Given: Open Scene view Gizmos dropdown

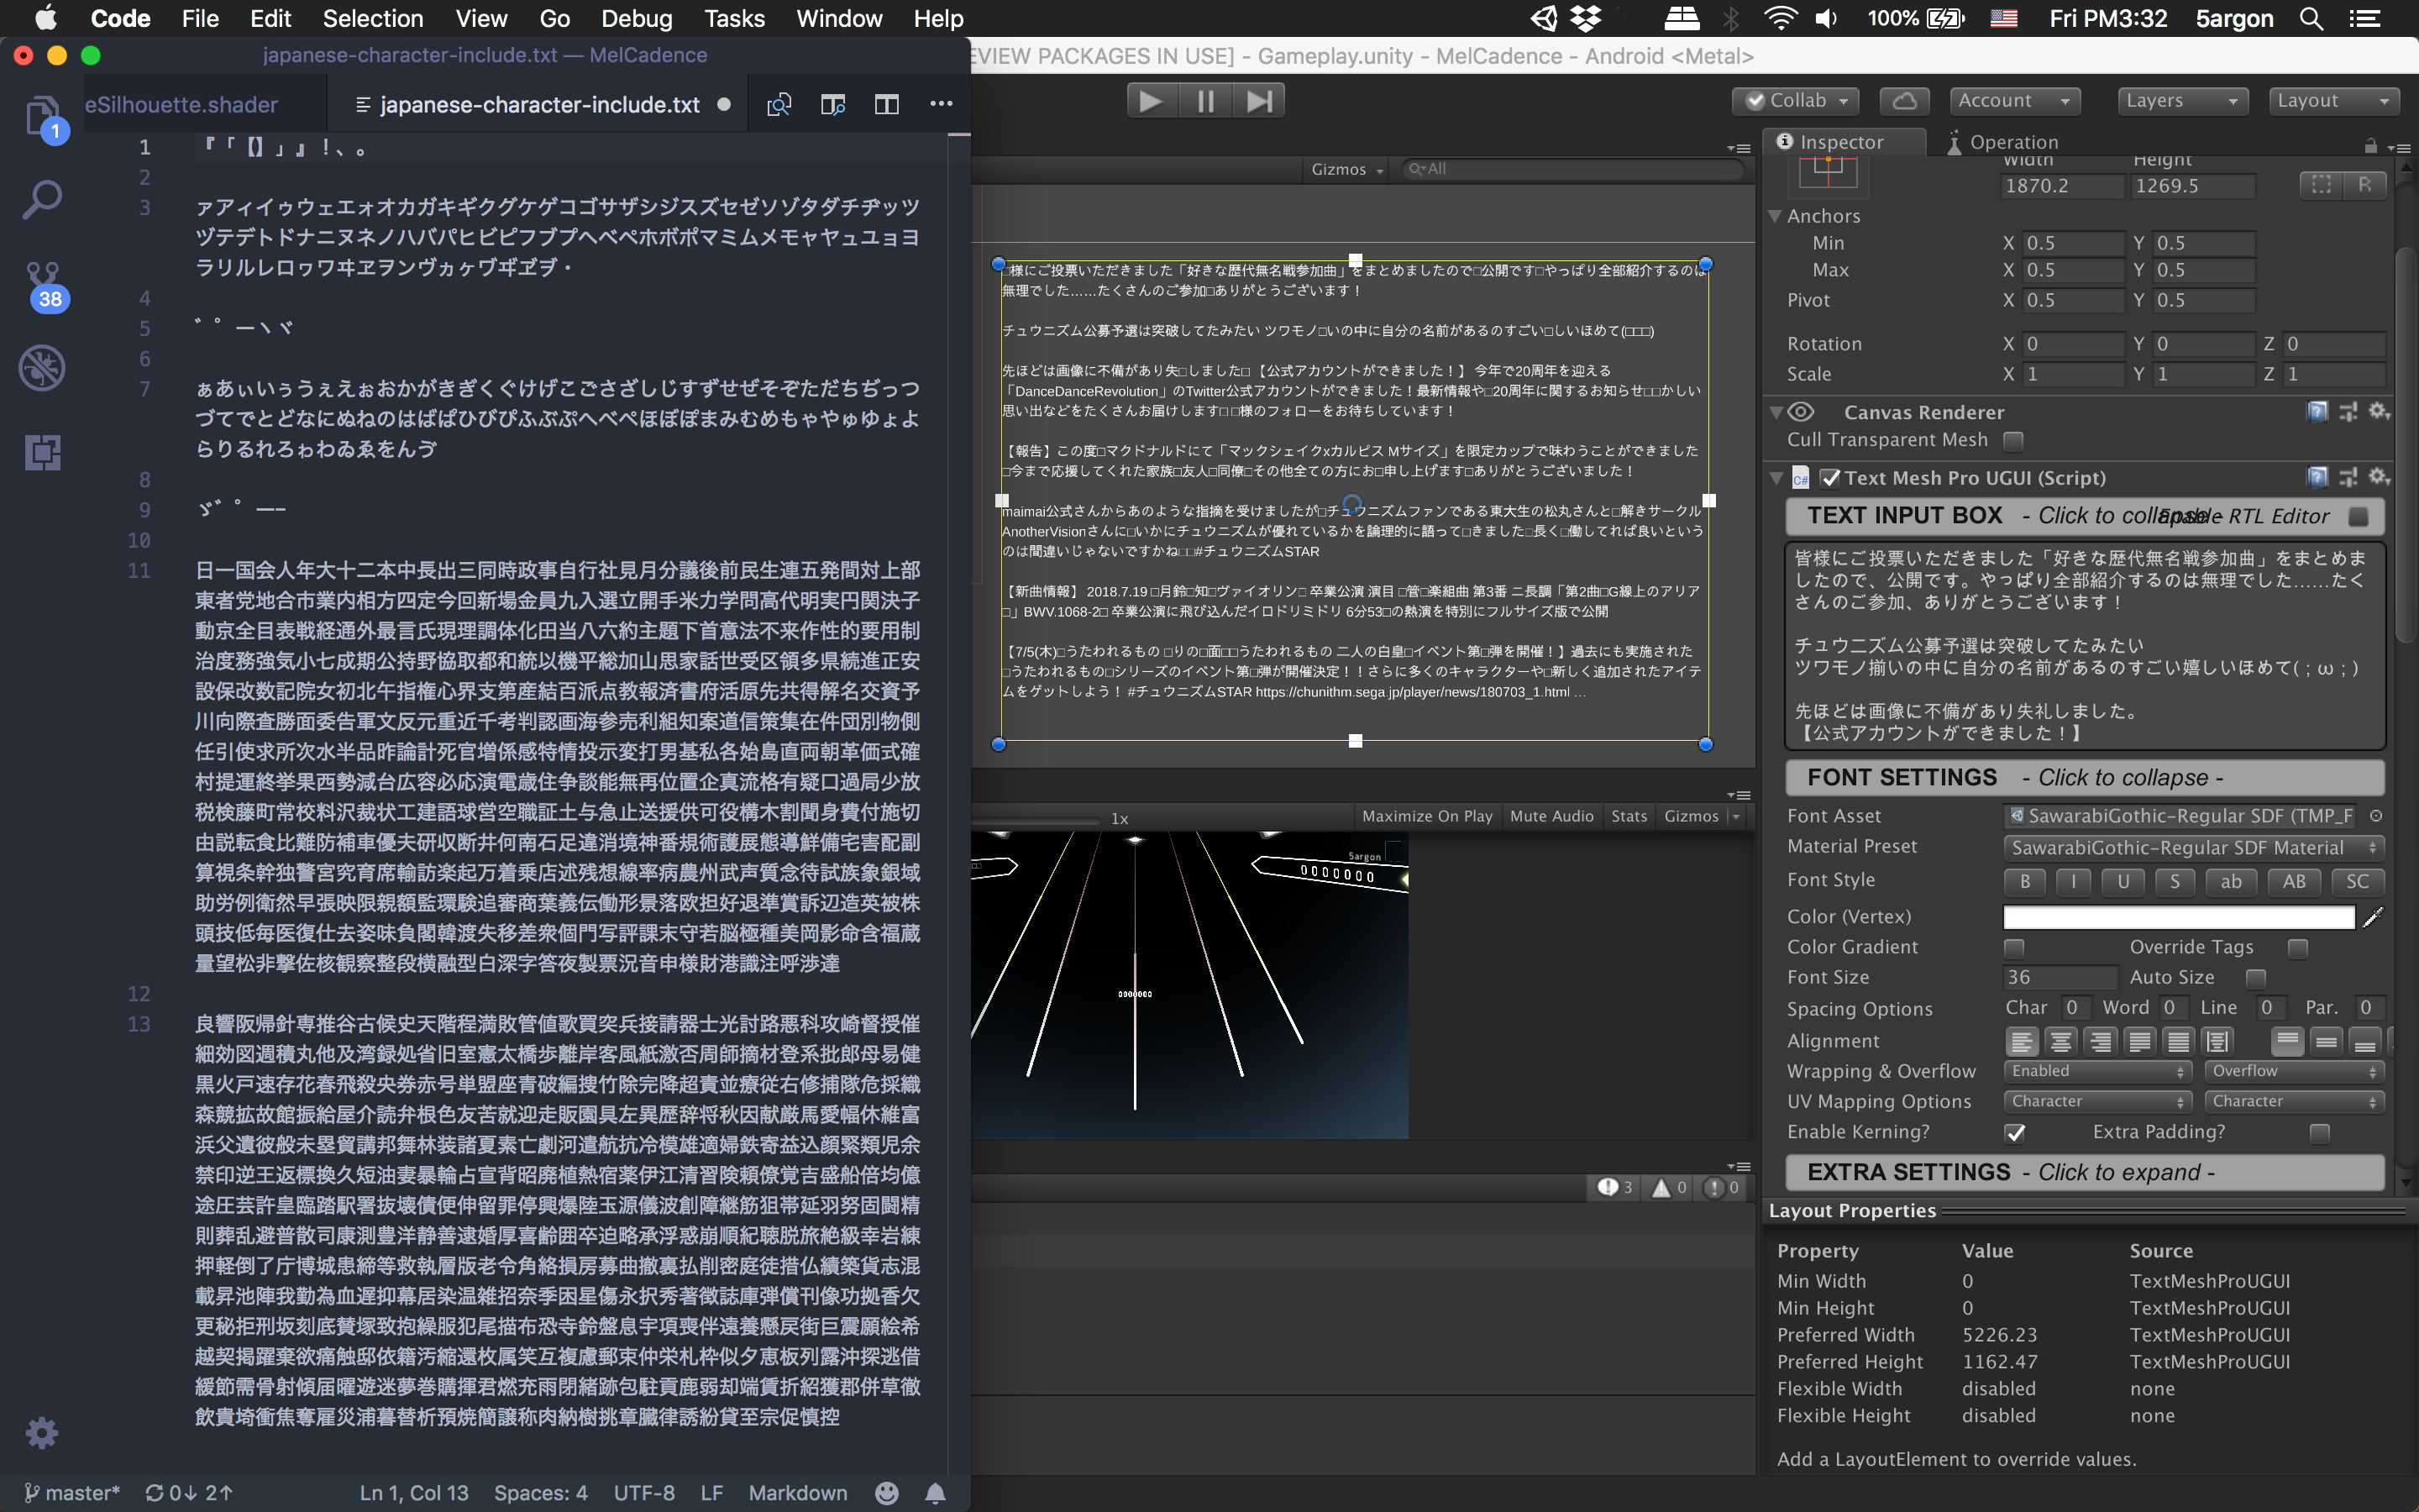Looking at the screenshot, I should 1346,169.
